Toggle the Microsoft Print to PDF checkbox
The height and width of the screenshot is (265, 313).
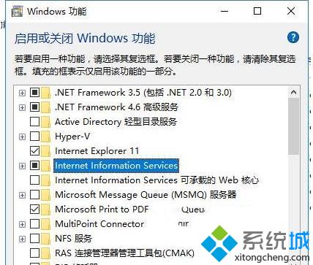point(34,210)
